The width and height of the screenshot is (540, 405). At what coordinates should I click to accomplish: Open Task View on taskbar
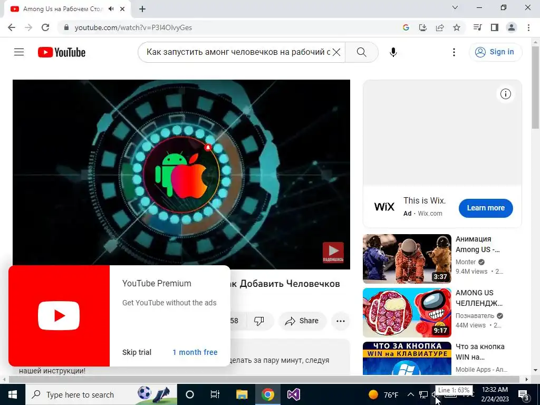[215, 394]
